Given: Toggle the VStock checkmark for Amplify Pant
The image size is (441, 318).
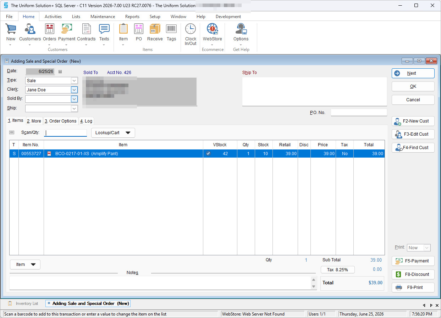Looking at the screenshot, I should pyautogui.click(x=208, y=154).
